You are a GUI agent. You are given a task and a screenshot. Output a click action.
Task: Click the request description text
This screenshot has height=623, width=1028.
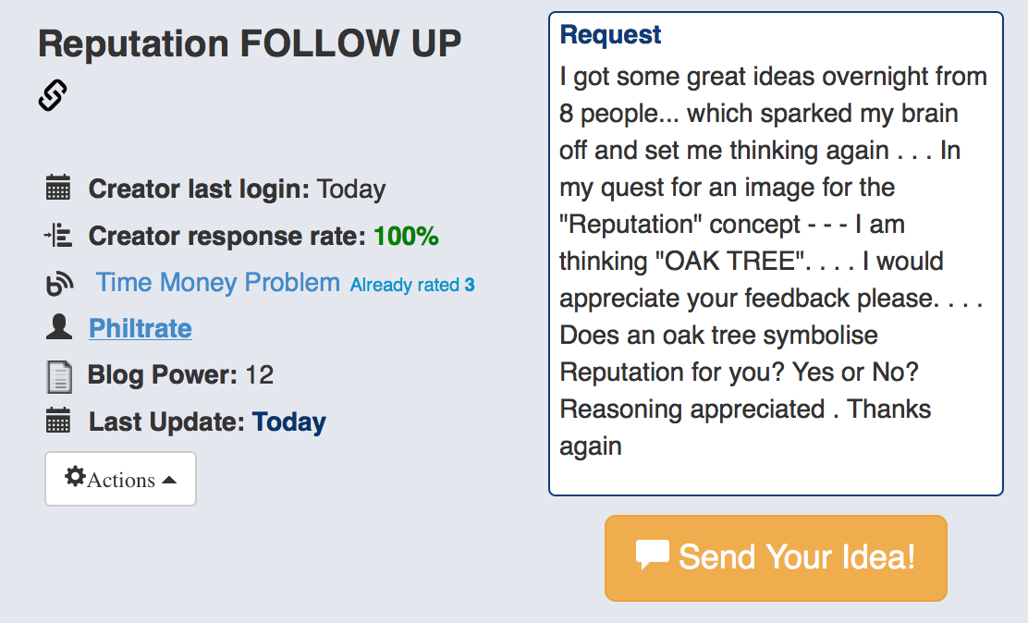[x=773, y=261]
